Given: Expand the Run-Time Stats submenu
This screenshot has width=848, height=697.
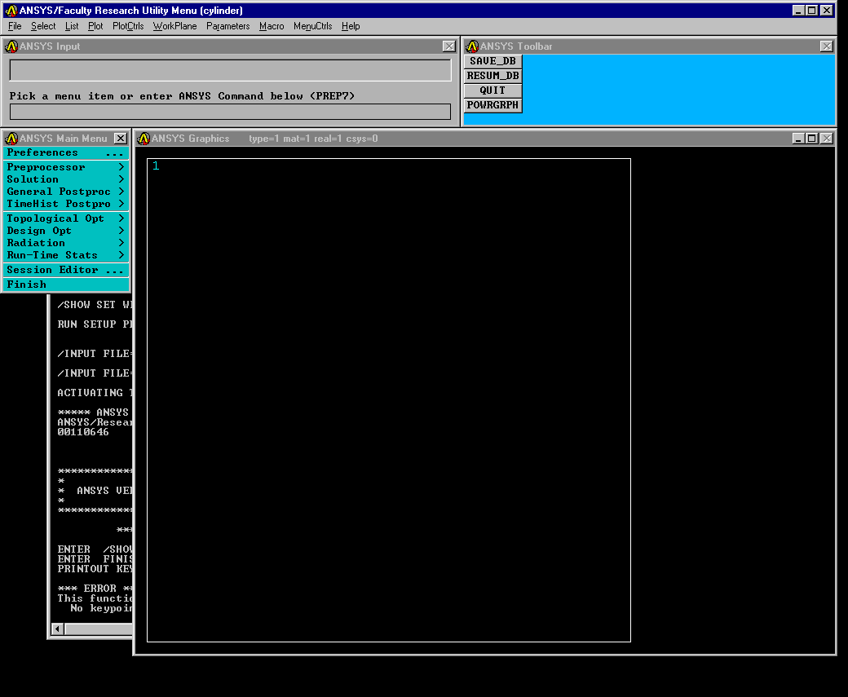Looking at the screenshot, I should tap(66, 255).
